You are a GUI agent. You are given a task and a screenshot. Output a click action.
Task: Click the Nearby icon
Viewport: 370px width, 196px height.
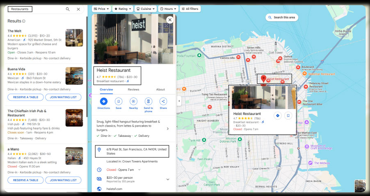tap(133, 101)
